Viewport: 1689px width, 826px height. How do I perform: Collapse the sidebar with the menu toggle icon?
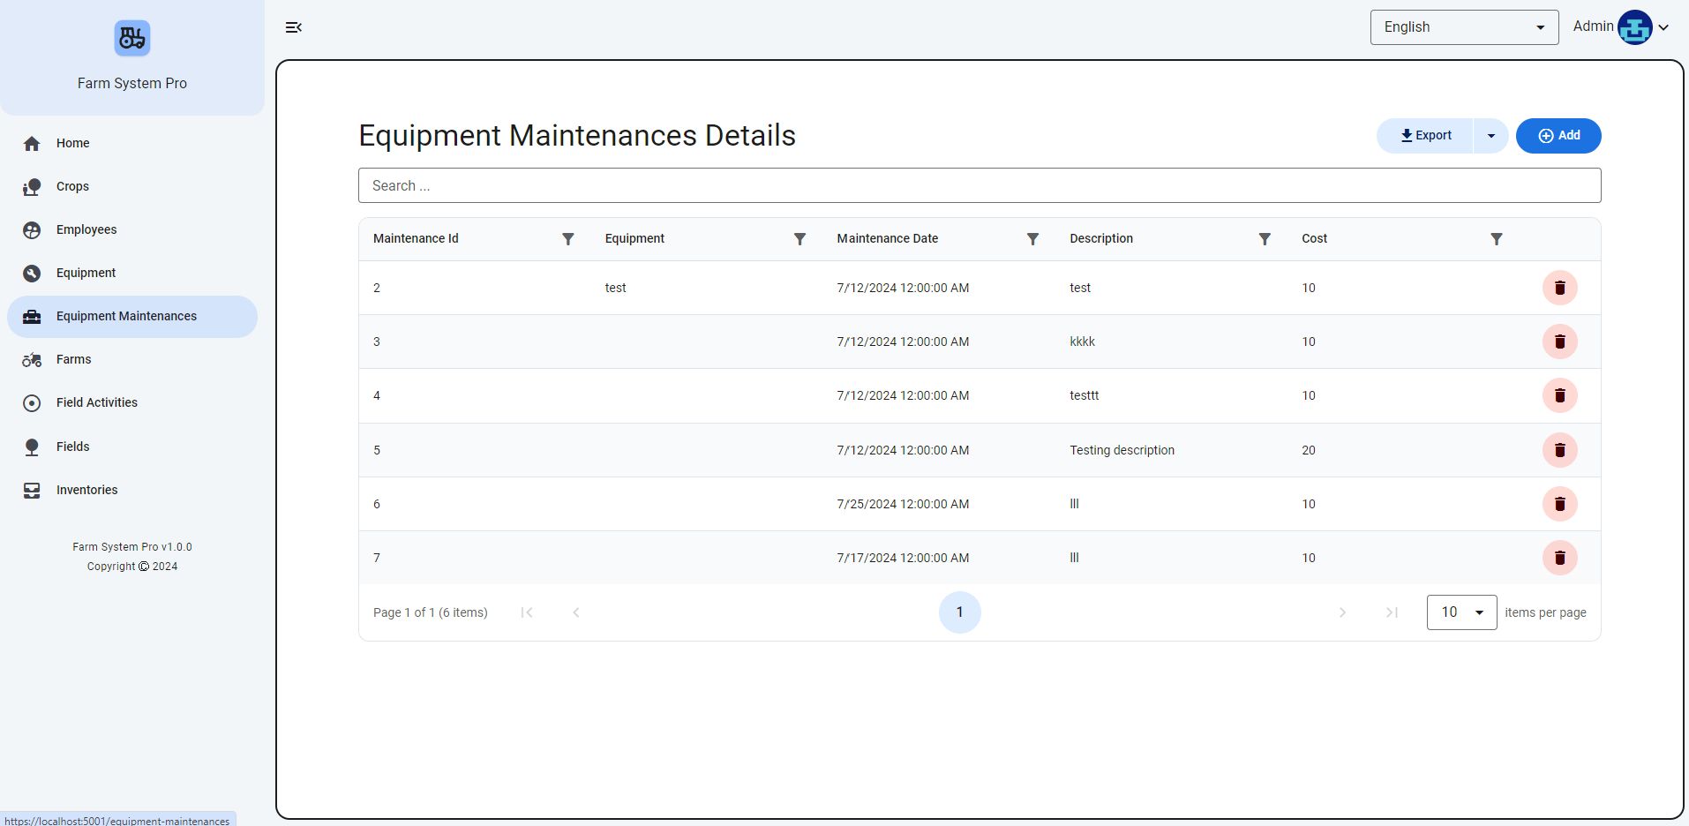point(294,27)
